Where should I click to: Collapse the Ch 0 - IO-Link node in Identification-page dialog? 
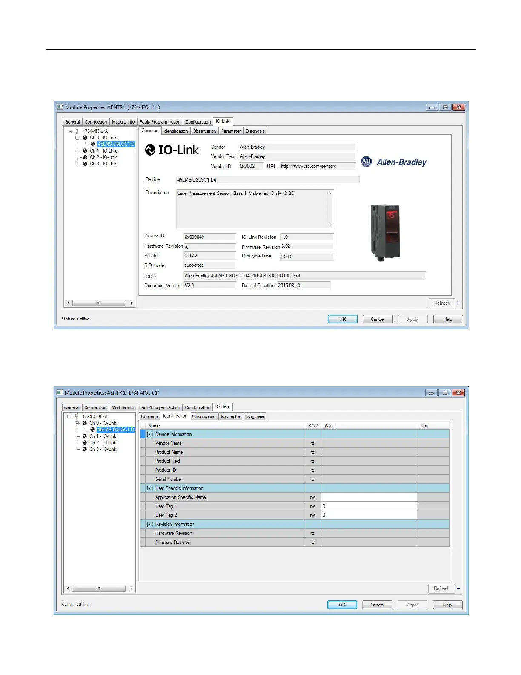coord(77,423)
